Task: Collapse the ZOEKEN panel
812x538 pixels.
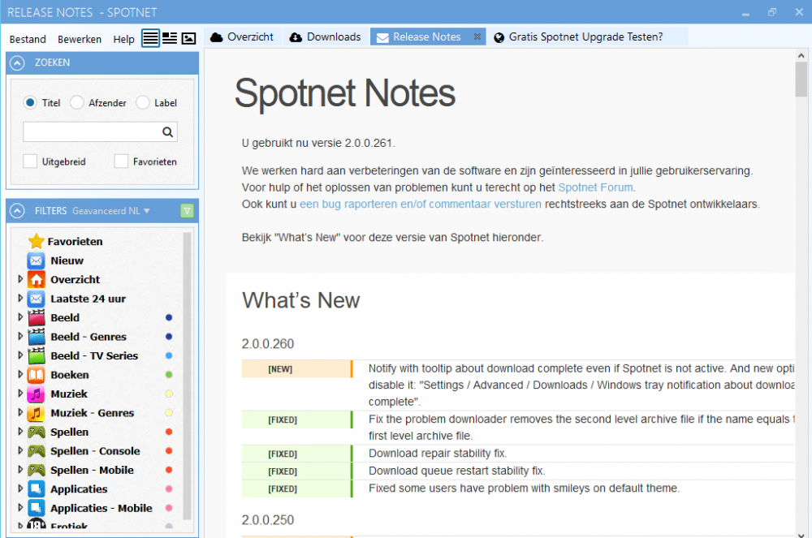Action: pos(16,62)
